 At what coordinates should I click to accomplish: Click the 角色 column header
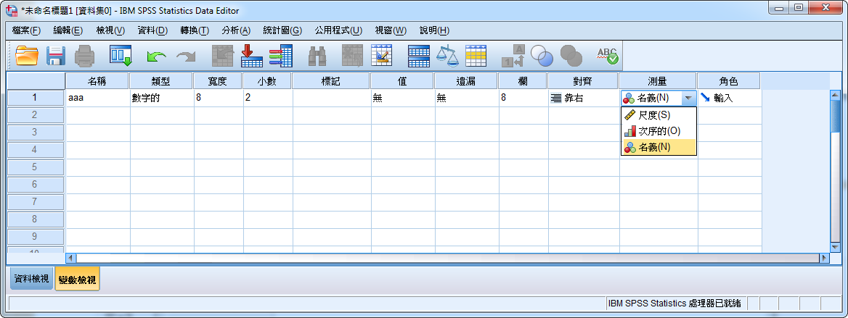point(728,81)
